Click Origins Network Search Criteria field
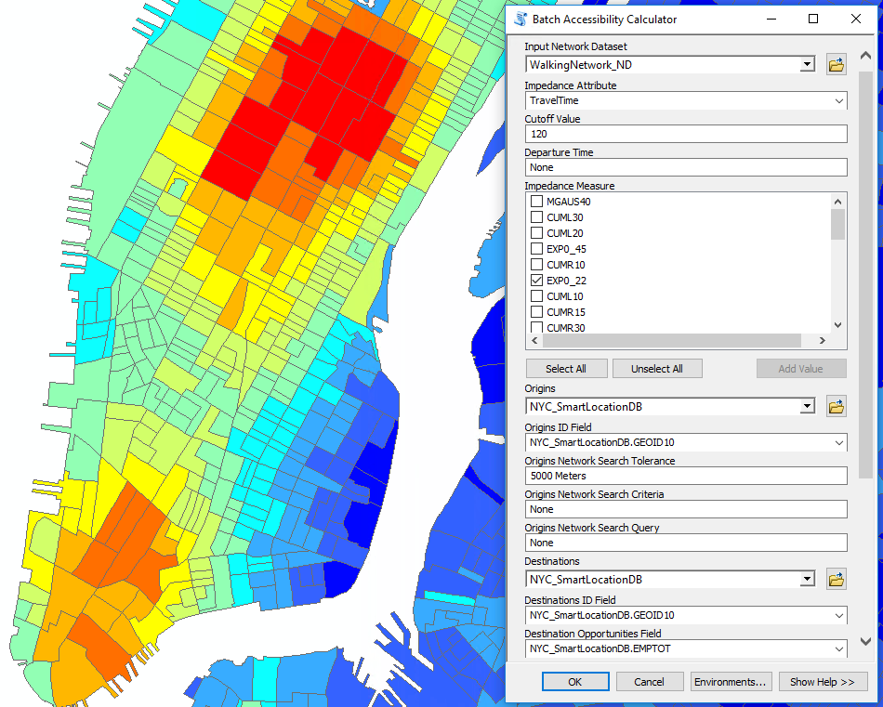The width and height of the screenshot is (883, 707). coord(686,509)
